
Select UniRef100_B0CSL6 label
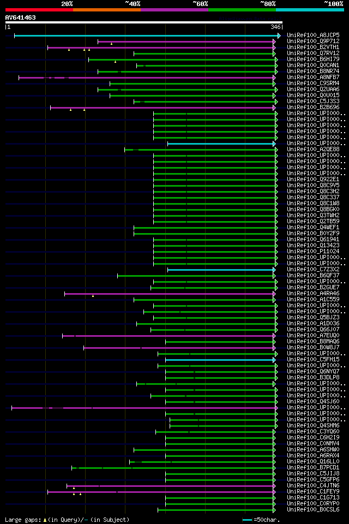point(313,510)
